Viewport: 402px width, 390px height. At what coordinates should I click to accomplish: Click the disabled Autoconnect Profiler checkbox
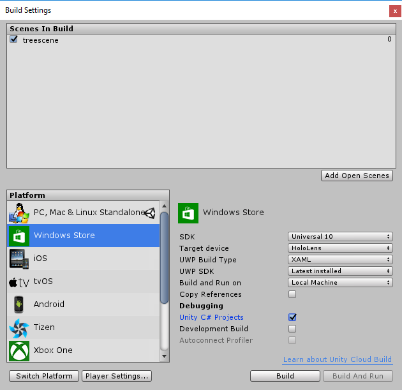pos(292,340)
